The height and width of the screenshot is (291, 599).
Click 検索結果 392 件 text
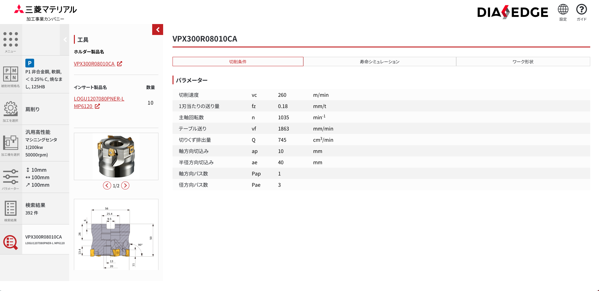35,209
